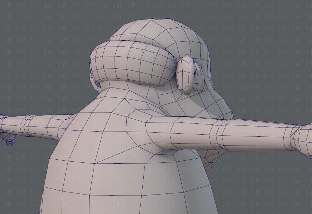The height and width of the screenshot is (214, 312).
Task: Select the goggles visor mesh on the head
Action: click(x=132, y=63)
